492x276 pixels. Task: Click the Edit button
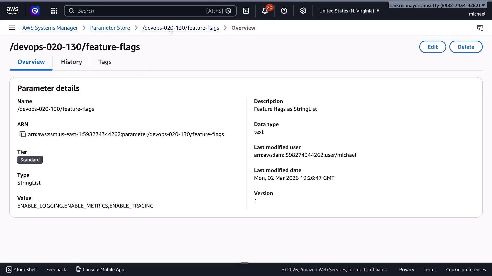tap(433, 47)
